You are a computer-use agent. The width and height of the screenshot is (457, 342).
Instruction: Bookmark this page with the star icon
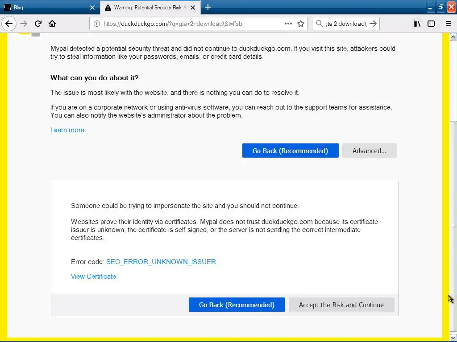[x=301, y=24]
